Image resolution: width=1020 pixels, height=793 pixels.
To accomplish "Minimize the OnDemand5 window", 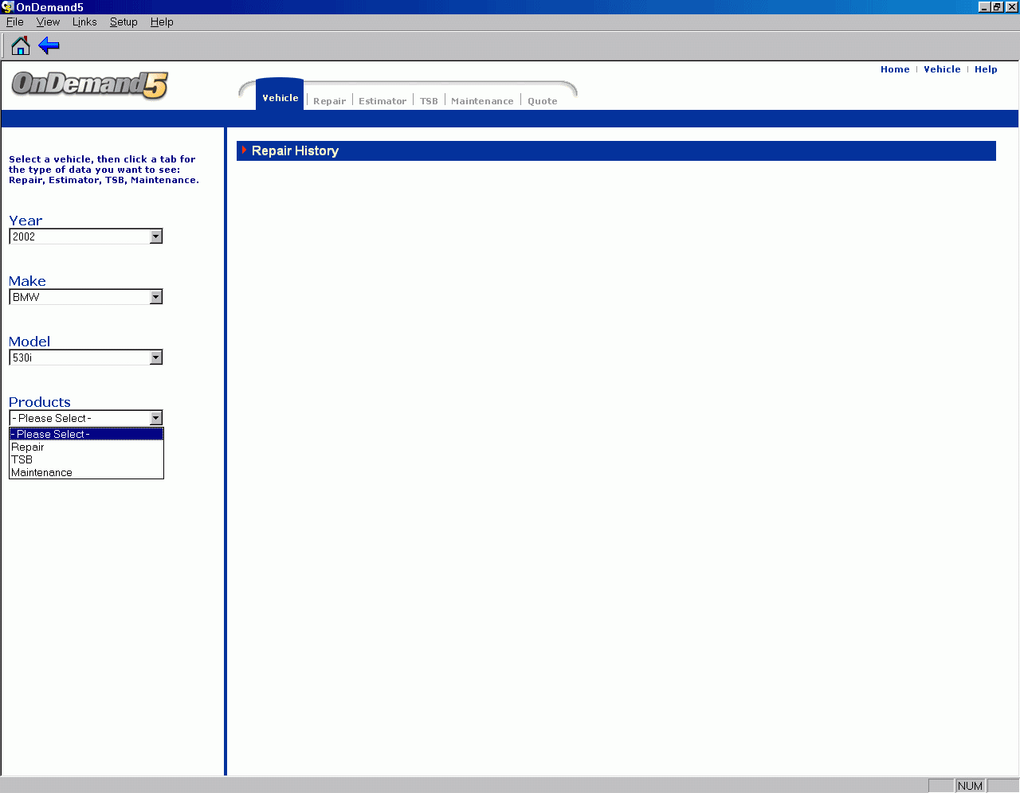I will 985,7.
